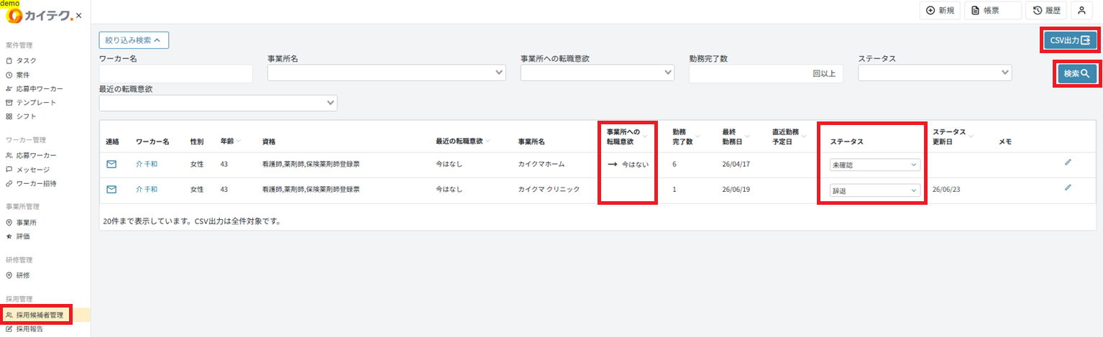Open the 事業所名 filter dropdown
This screenshot has height=337, width=1103.
[x=387, y=73]
